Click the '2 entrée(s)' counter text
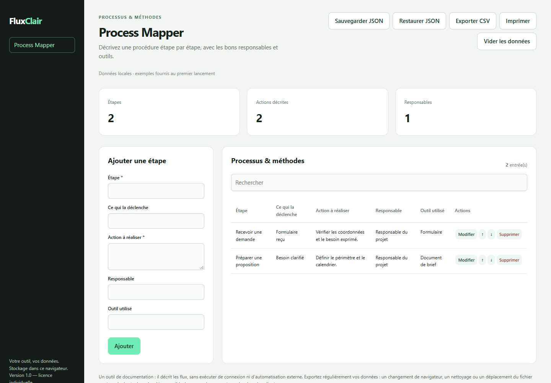 click(x=516, y=165)
